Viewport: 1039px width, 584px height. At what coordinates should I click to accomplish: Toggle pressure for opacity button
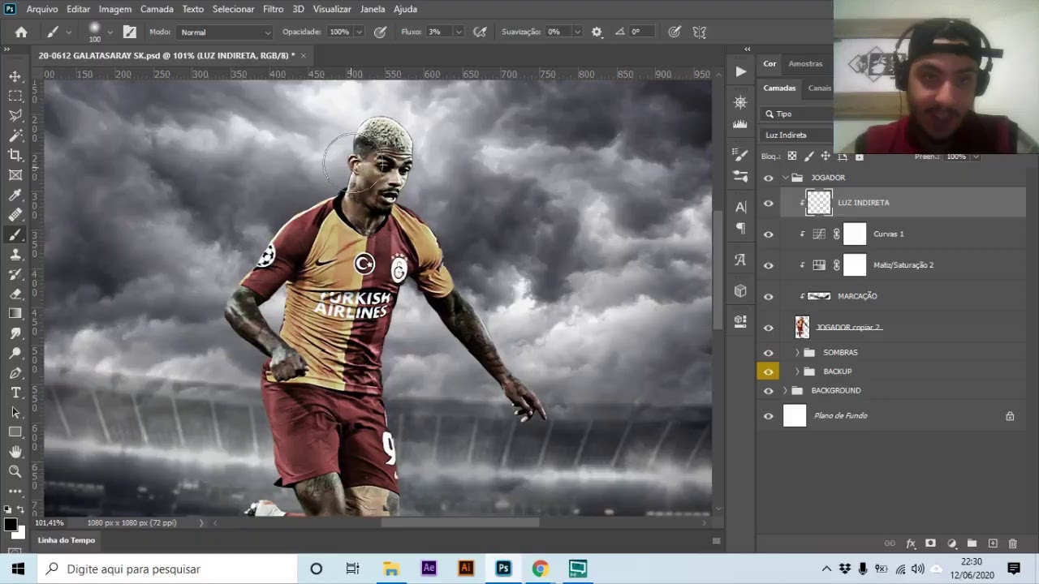point(380,32)
